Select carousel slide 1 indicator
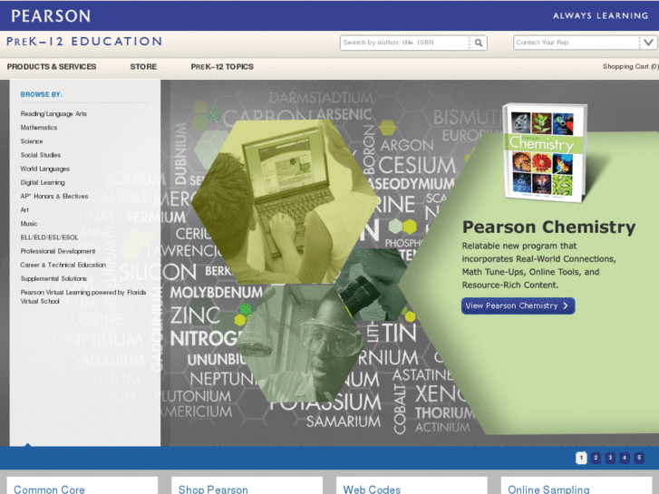Image resolution: width=659 pixels, height=494 pixels. 581,458
